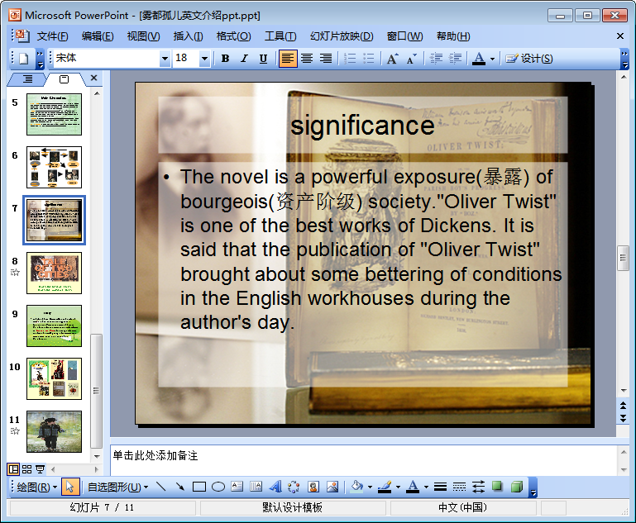Insert Diagram or Organization Chart
Image resolution: width=636 pixels, height=523 pixels.
(294, 487)
